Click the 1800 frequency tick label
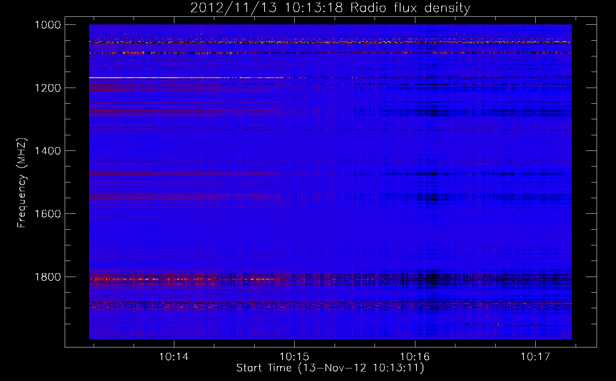The image size is (616, 381). [48, 277]
